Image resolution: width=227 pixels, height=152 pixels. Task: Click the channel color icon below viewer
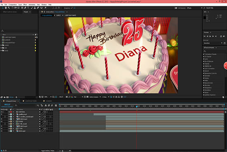tap(72, 97)
